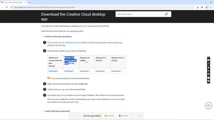Toggle the speaker audio icon in recorder toolbar
214x120 pixels.
[208, 71]
